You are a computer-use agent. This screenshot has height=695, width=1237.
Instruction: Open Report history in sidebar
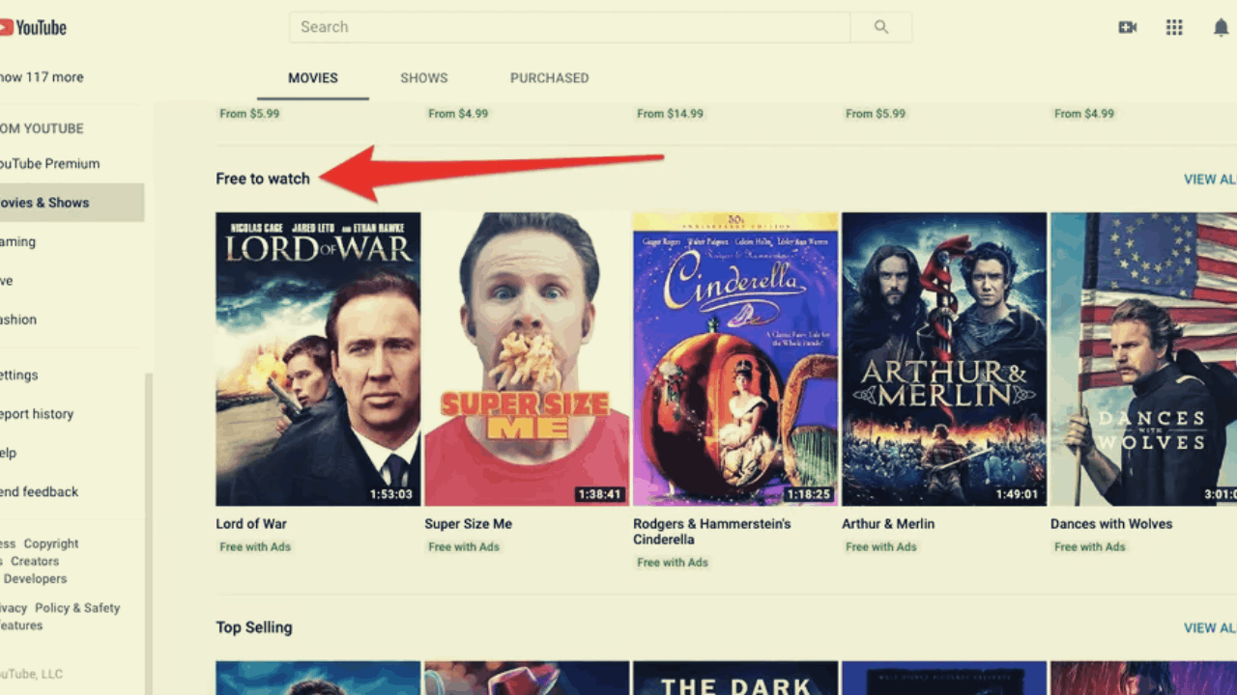(37, 414)
